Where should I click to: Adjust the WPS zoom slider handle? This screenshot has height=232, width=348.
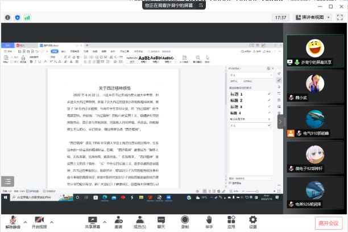257,191
